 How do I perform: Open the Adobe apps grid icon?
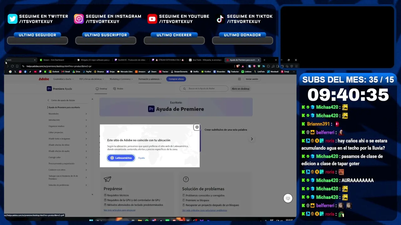pos(239,79)
